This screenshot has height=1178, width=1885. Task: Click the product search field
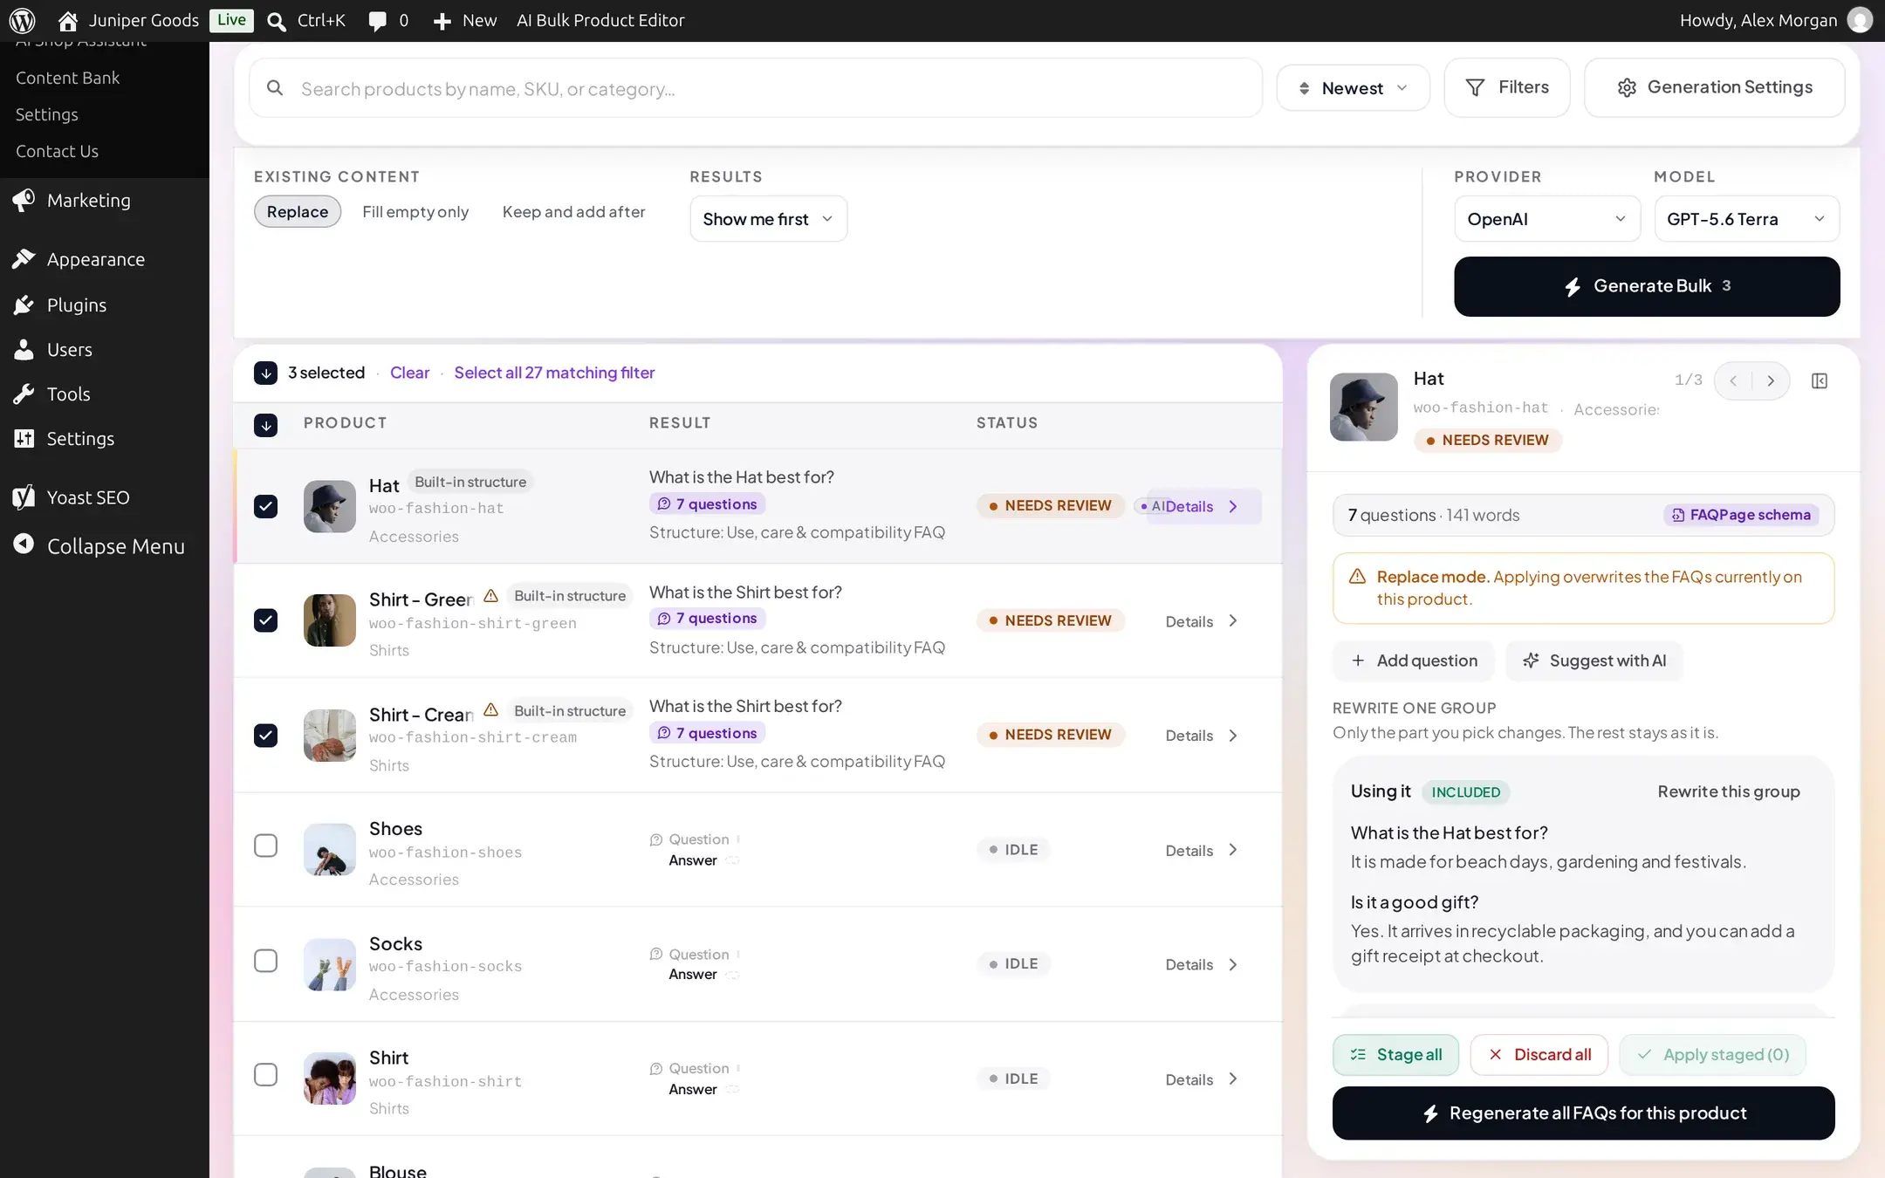[x=756, y=88]
